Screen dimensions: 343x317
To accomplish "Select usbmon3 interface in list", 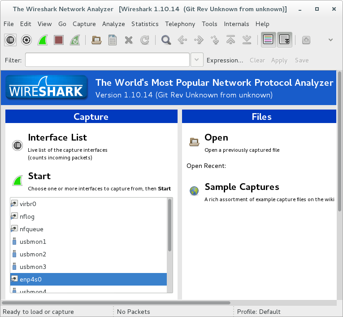I will [88, 267].
